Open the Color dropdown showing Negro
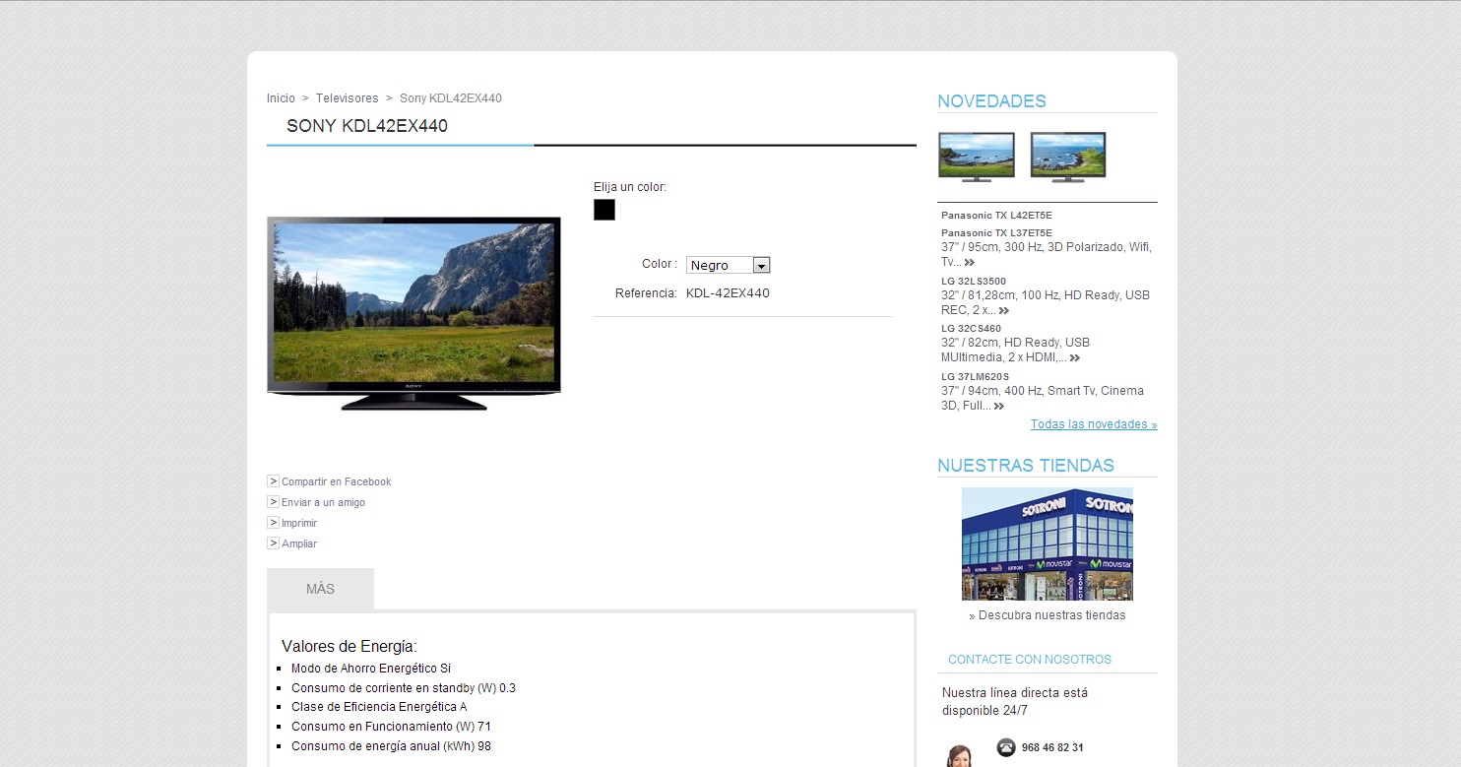1461x767 pixels. pos(729,265)
